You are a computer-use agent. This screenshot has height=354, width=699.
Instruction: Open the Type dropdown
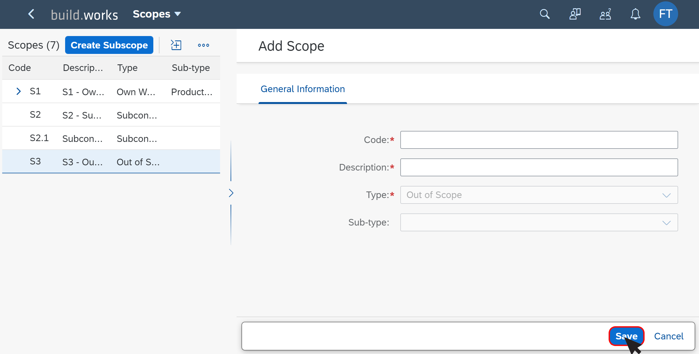539,195
